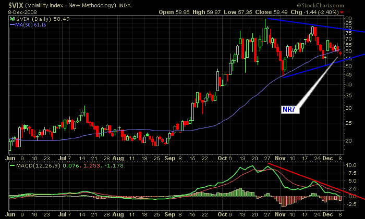Click the 8-Dec-2008 chart date

22,12
